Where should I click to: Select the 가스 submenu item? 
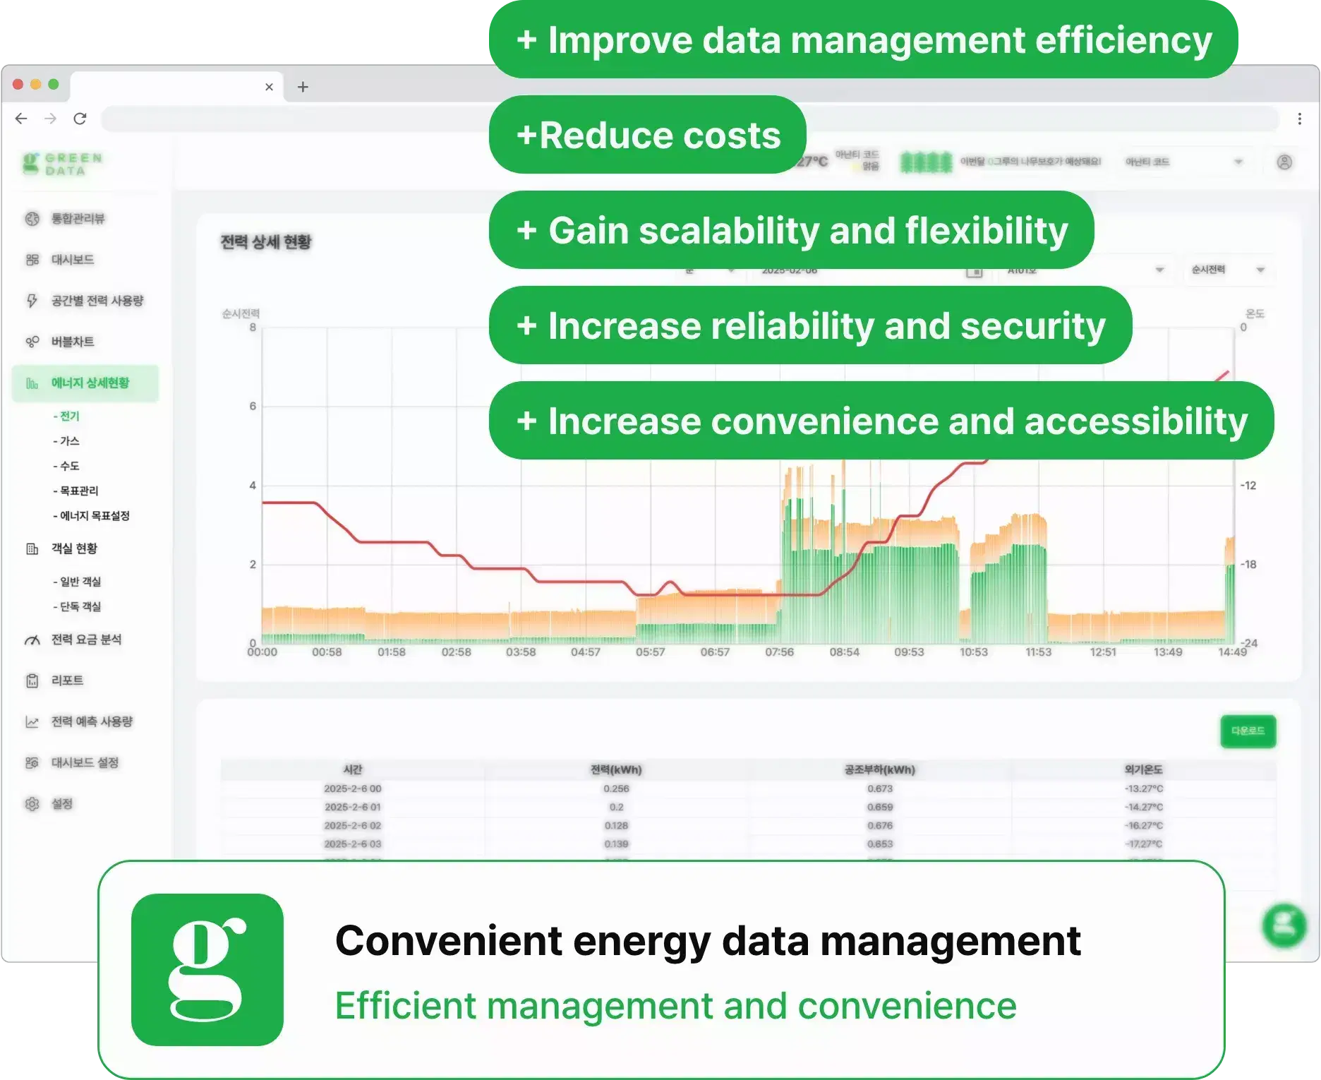coord(66,441)
